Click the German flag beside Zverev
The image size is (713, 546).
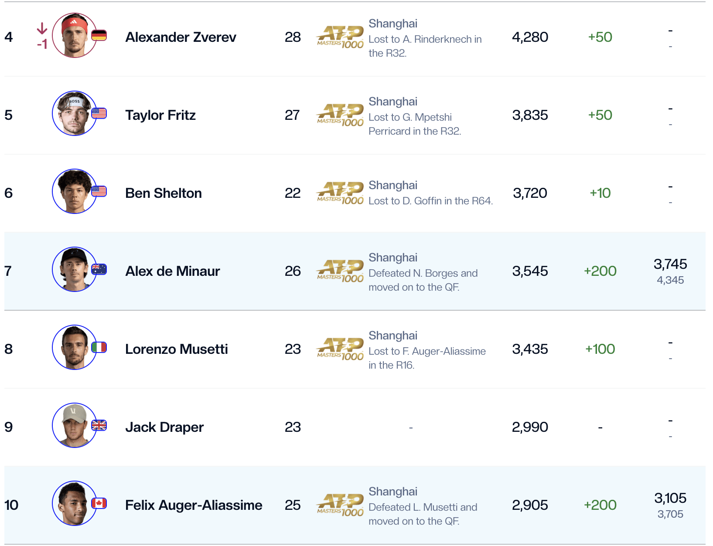coord(99,35)
